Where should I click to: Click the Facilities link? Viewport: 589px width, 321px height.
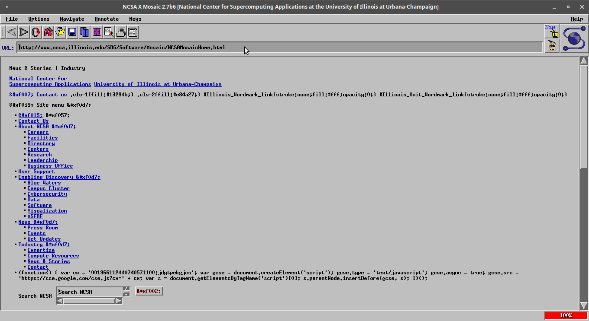click(42, 138)
